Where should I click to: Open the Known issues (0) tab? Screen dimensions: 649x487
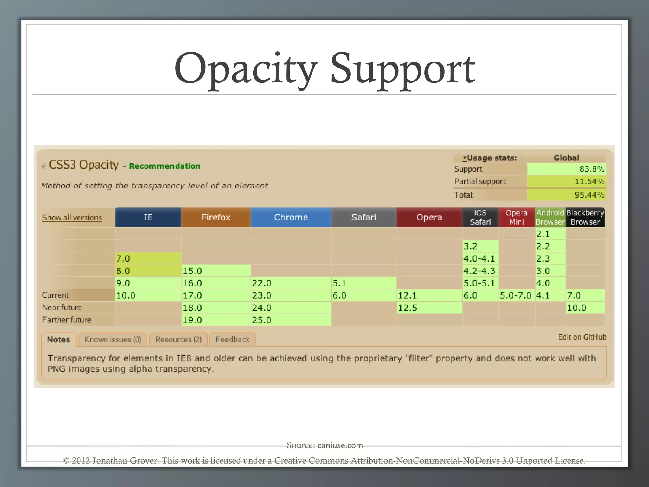(113, 340)
